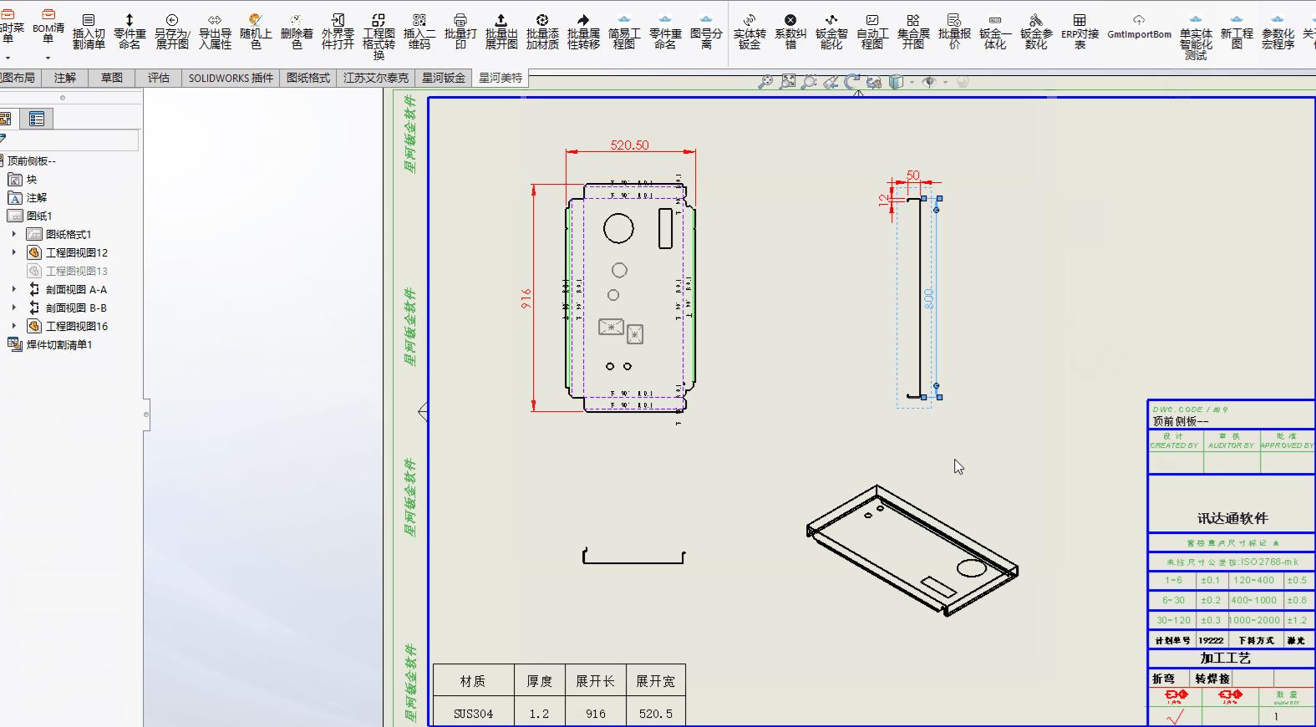Switch to the 星河钣金 tab

tap(443, 78)
